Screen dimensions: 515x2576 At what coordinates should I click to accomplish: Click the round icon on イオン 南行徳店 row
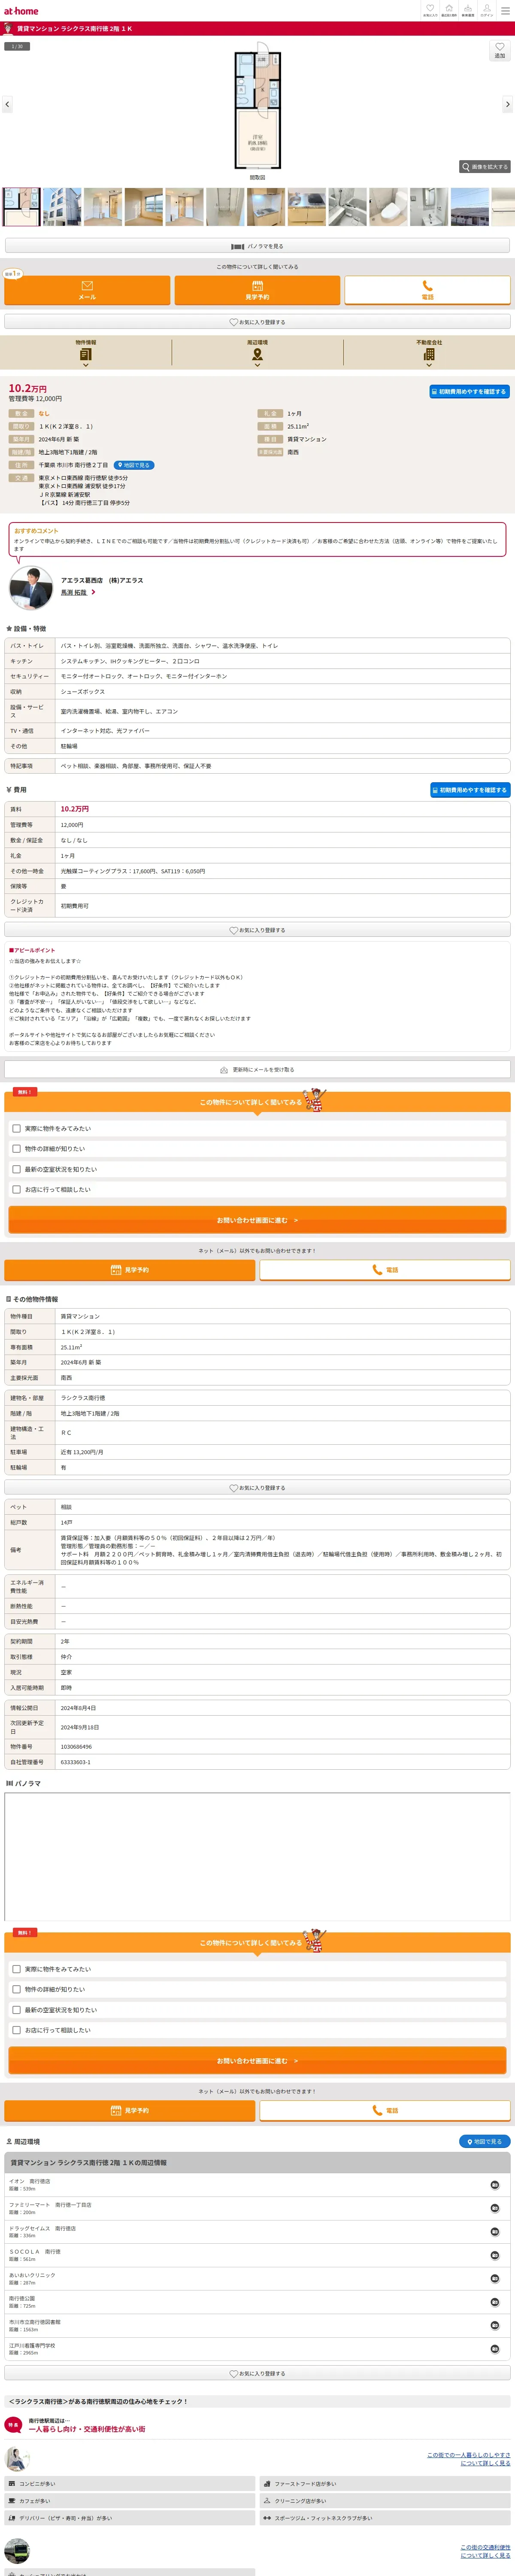coord(495,2185)
